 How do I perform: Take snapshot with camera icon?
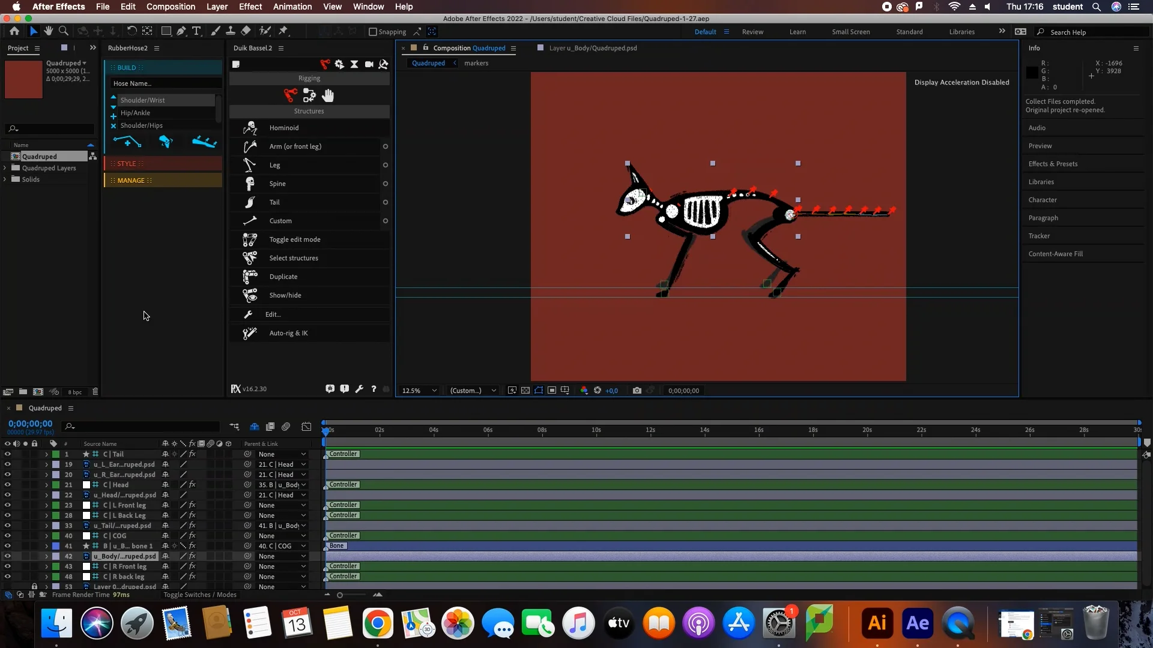(x=637, y=391)
